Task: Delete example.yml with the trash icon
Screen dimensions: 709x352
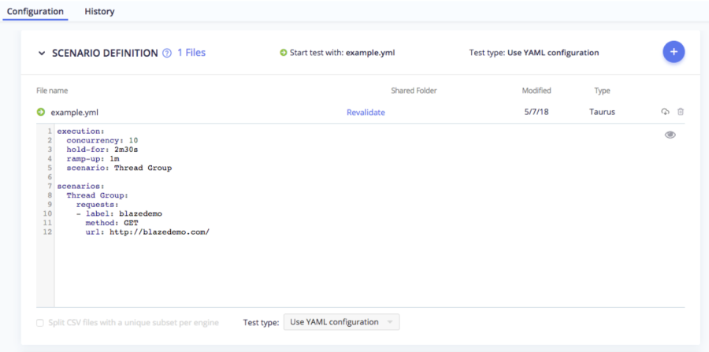Action: tap(681, 112)
